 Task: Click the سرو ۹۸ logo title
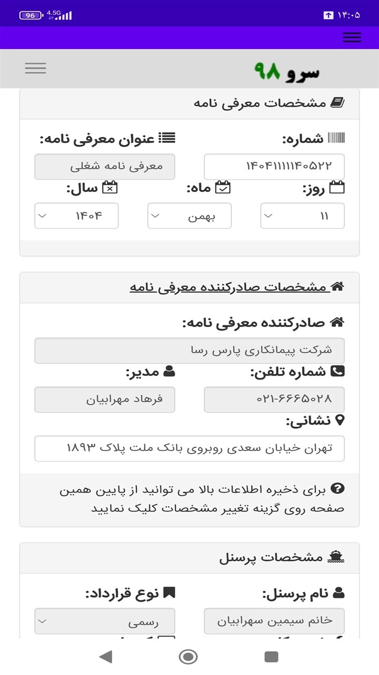[x=287, y=71]
